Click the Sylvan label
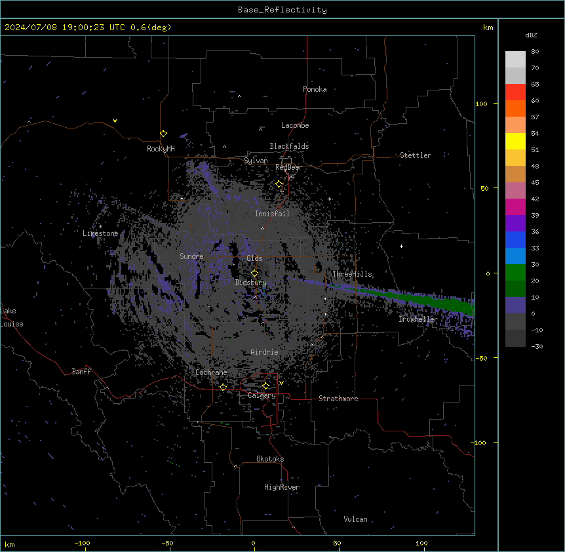This screenshot has width=565, height=552. (x=256, y=161)
